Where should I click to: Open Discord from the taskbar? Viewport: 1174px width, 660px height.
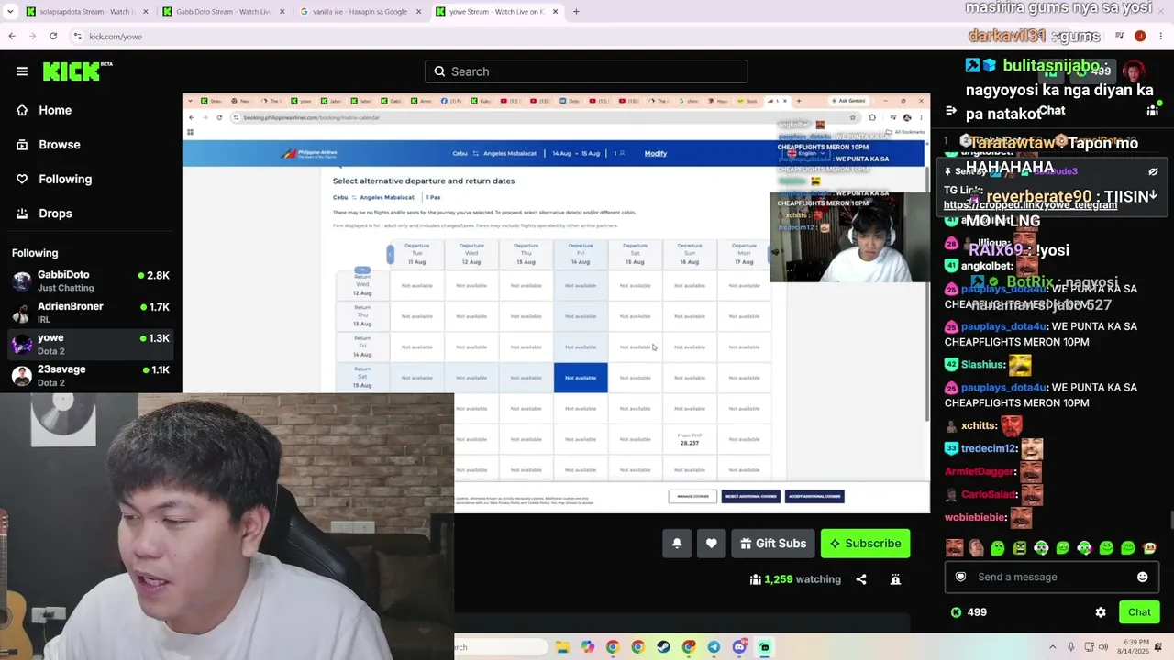coord(739,647)
